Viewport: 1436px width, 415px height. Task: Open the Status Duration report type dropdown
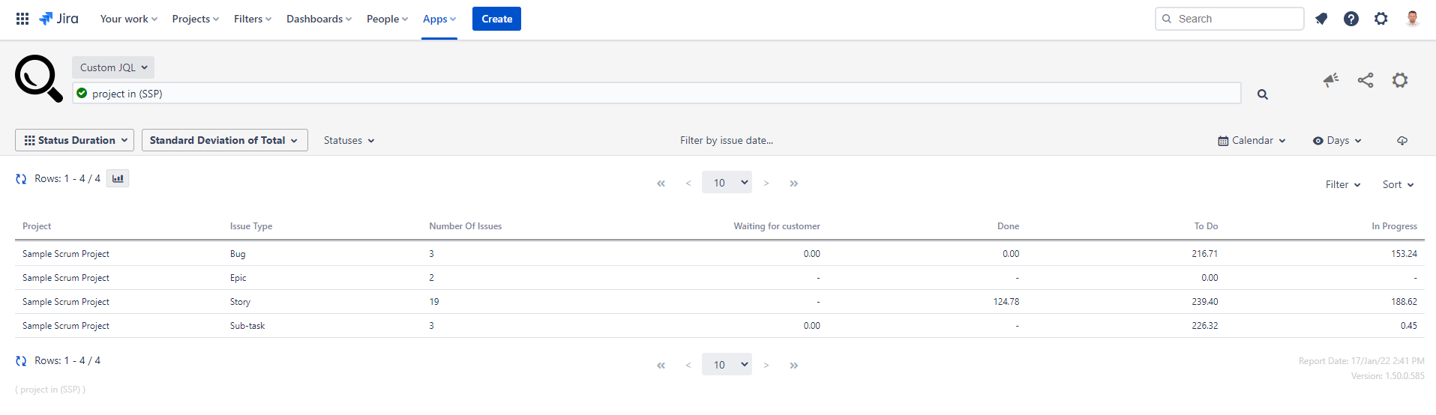(75, 140)
